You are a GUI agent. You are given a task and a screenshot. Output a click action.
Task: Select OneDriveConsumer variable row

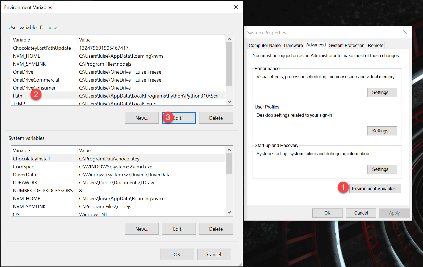[x=118, y=88]
